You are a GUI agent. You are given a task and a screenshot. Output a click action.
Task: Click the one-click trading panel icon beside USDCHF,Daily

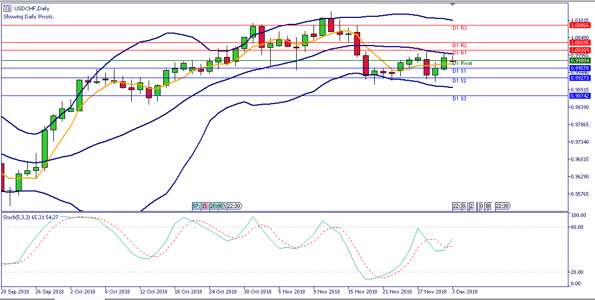[6, 9]
